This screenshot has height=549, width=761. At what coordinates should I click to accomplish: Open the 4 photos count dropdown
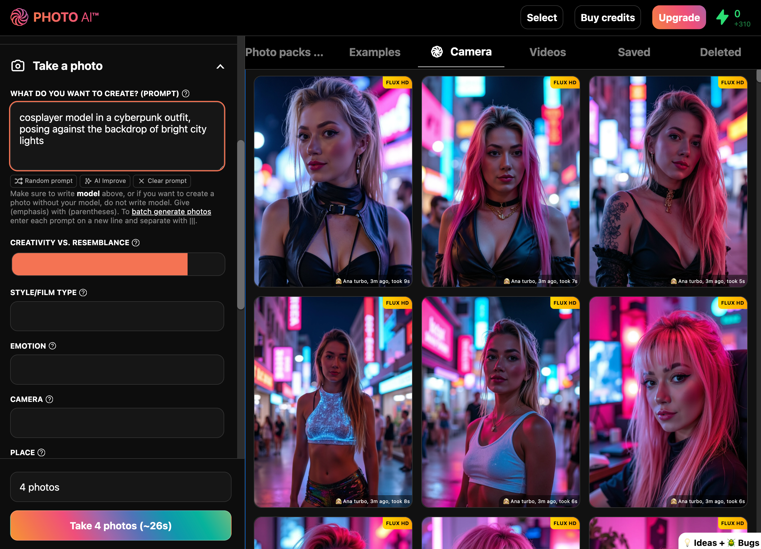click(121, 487)
